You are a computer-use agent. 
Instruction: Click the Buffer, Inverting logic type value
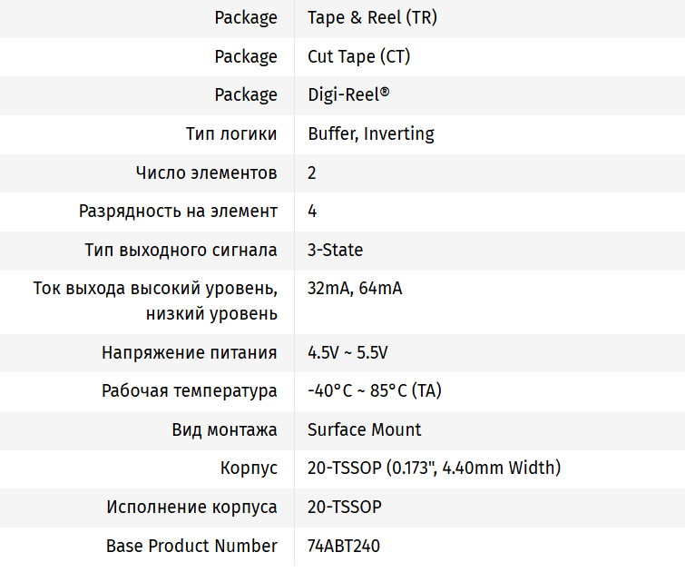tap(370, 133)
